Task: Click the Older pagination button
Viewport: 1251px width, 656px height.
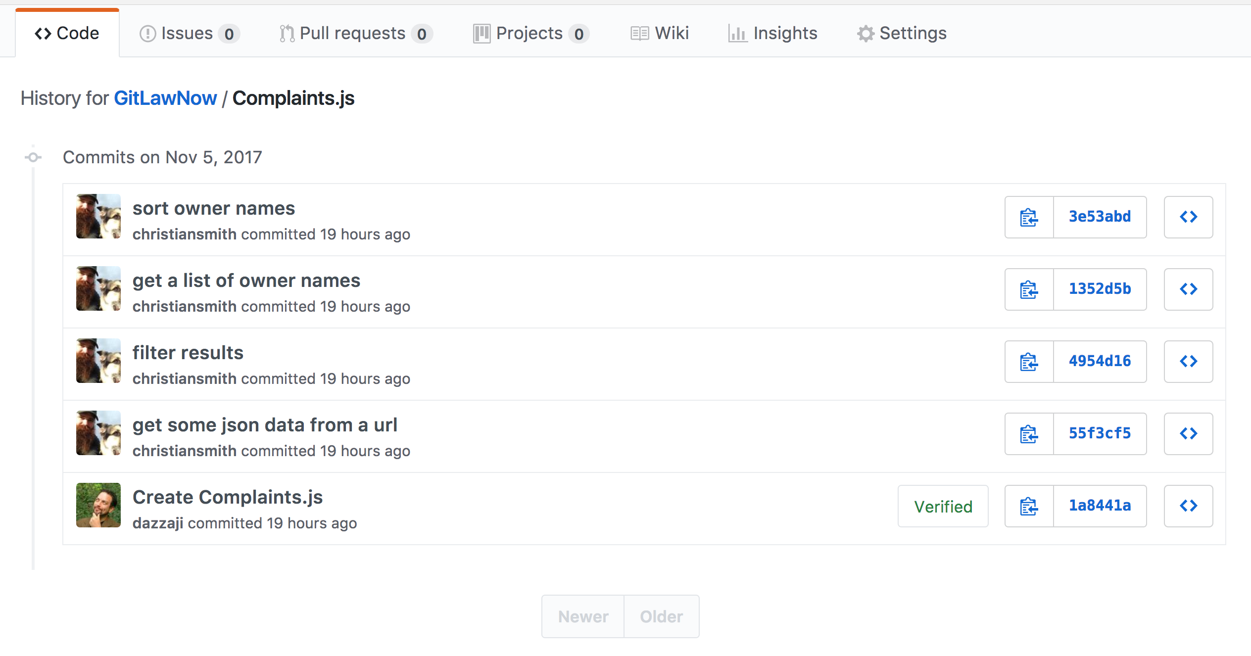Action: click(x=661, y=616)
